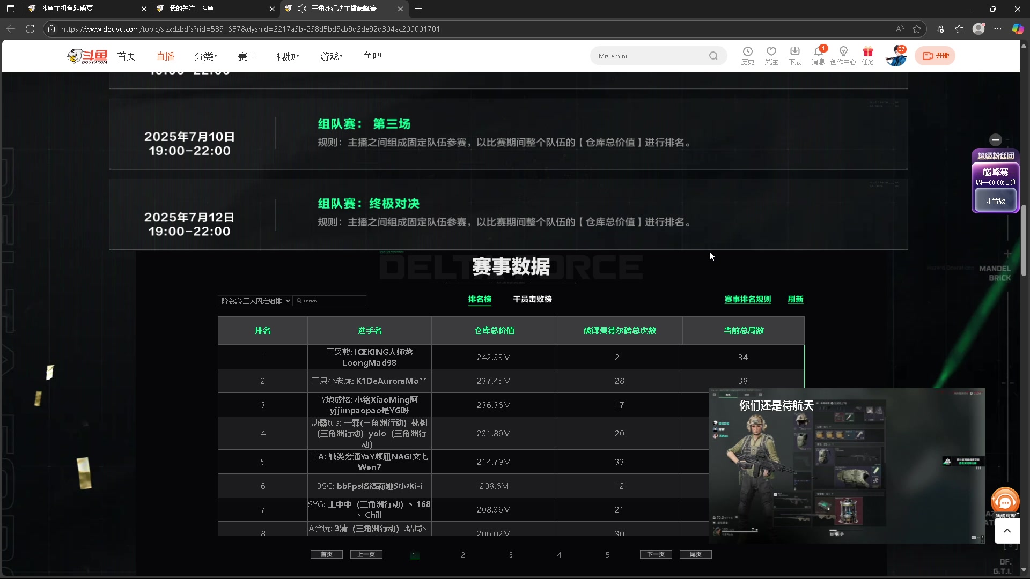
Task: Open 赛事 in navigation
Action: tap(247, 56)
